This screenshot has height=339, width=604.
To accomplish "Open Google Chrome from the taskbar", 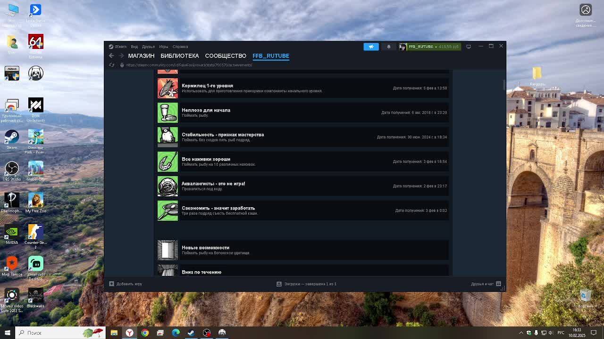I will [145, 333].
